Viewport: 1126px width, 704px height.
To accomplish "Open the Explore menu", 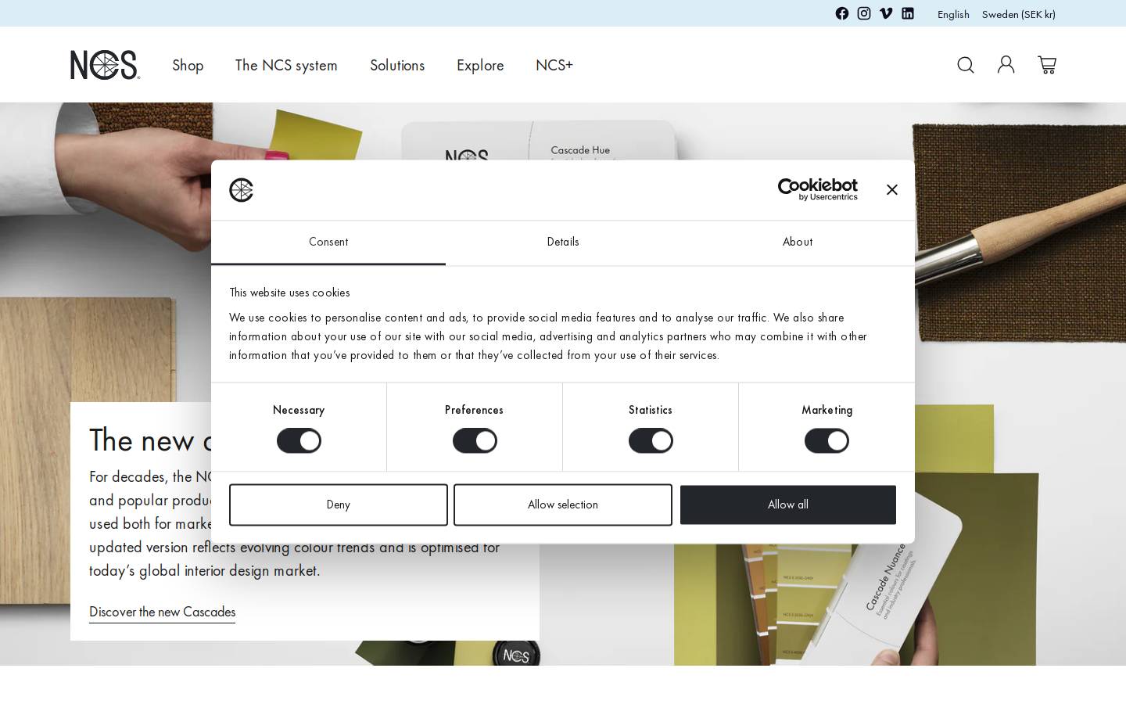I will [480, 65].
